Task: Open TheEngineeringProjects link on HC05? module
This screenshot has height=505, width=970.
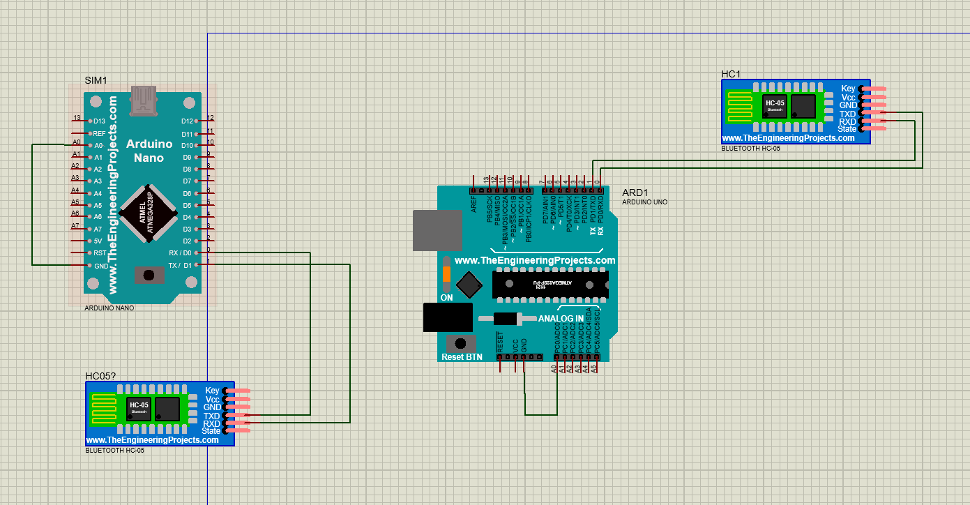Action: 152,440
